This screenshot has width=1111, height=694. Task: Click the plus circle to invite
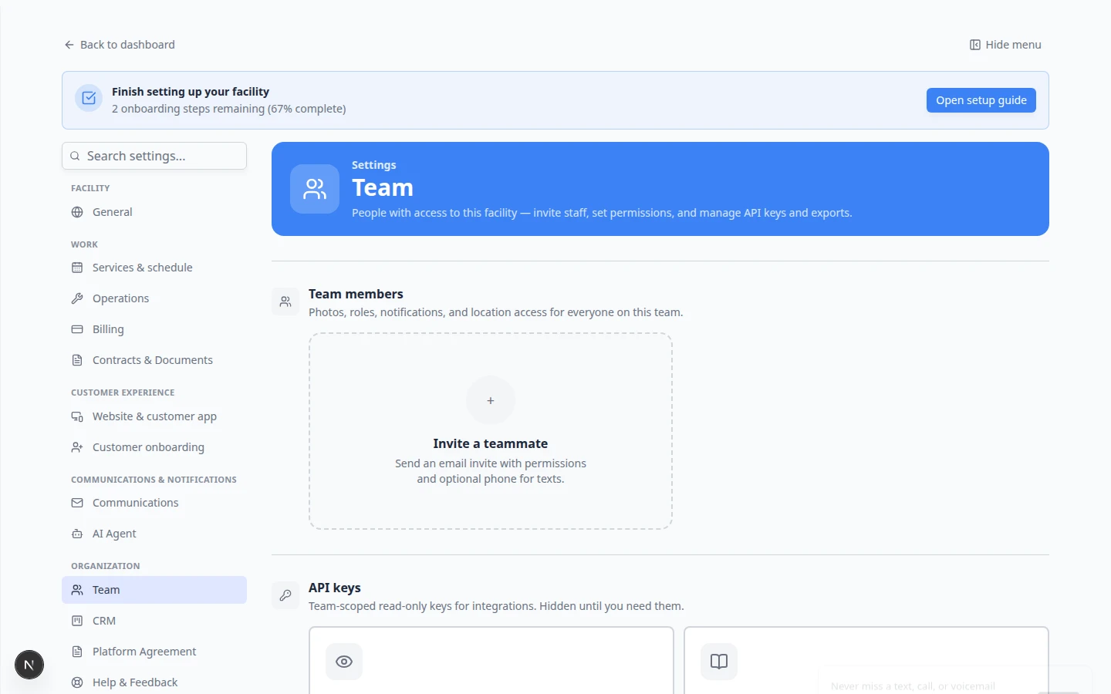click(x=491, y=400)
